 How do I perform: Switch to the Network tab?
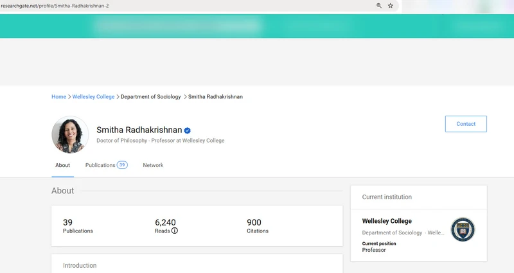click(153, 165)
